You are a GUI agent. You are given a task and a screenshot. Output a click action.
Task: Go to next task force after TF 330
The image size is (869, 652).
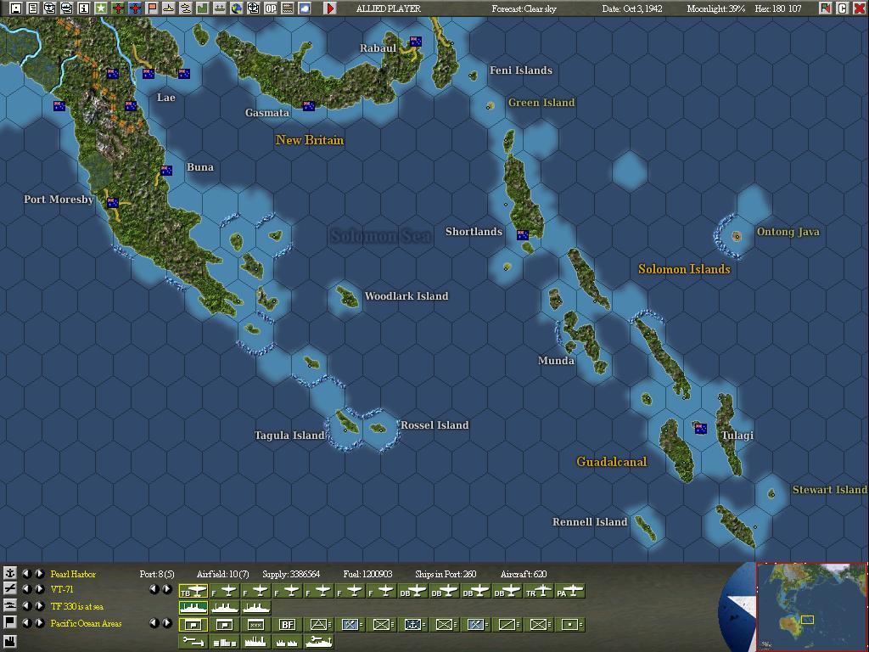(39, 606)
